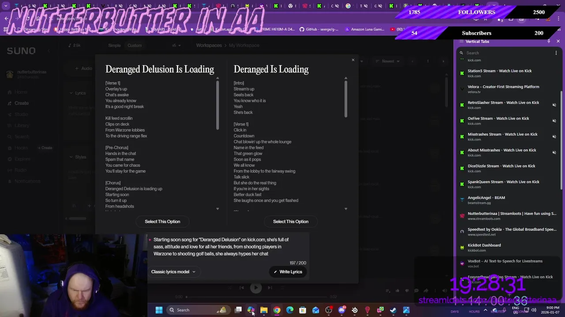The width and height of the screenshot is (565, 317).
Task: Click the up arrow of right lyrics scrollbar
Action: [346, 78]
